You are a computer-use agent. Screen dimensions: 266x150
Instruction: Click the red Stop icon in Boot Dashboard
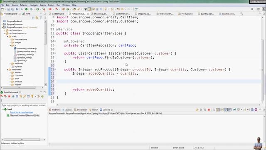(x=9, y=96)
